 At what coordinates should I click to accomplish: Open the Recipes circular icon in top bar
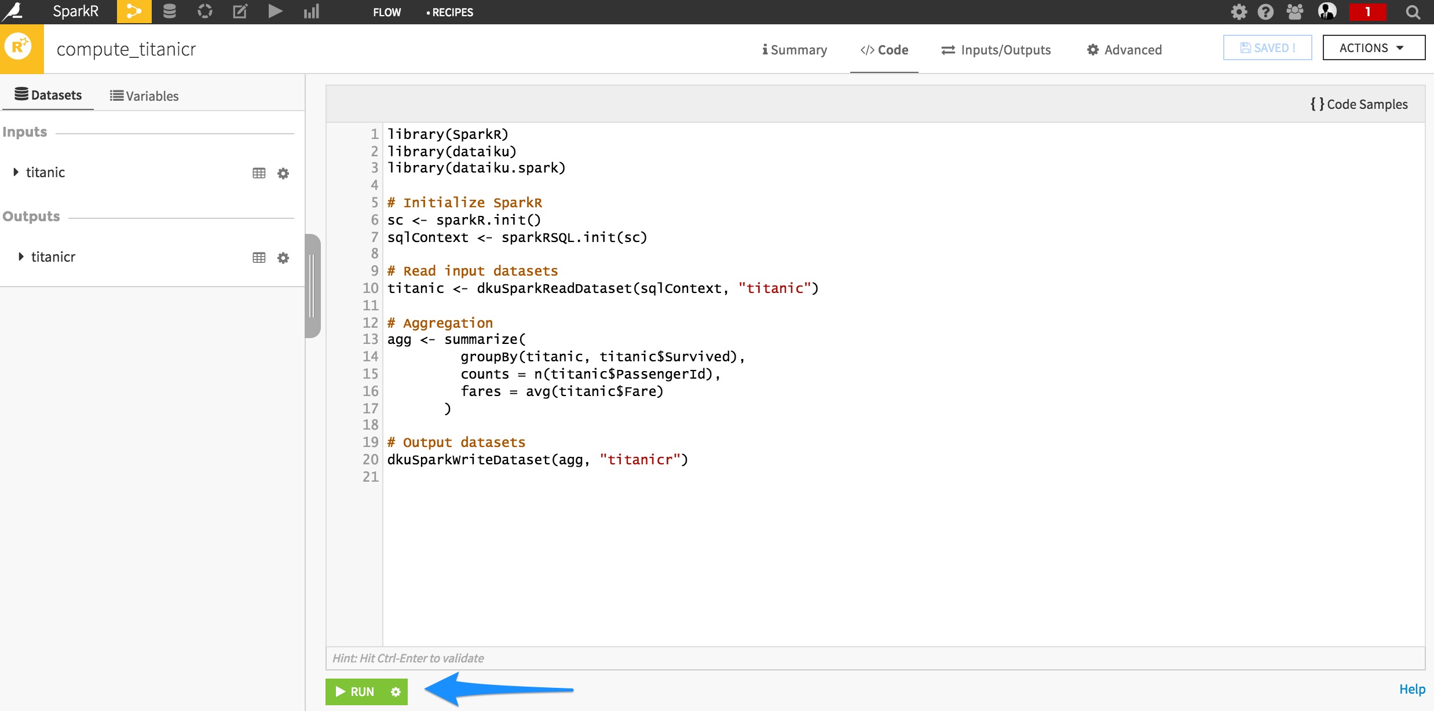[205, 12]
